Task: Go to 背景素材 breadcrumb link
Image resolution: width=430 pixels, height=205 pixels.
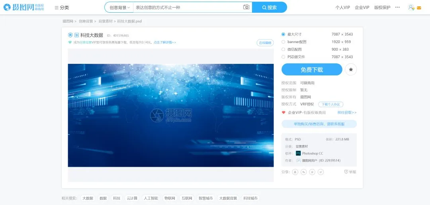Action: point(106,21)
